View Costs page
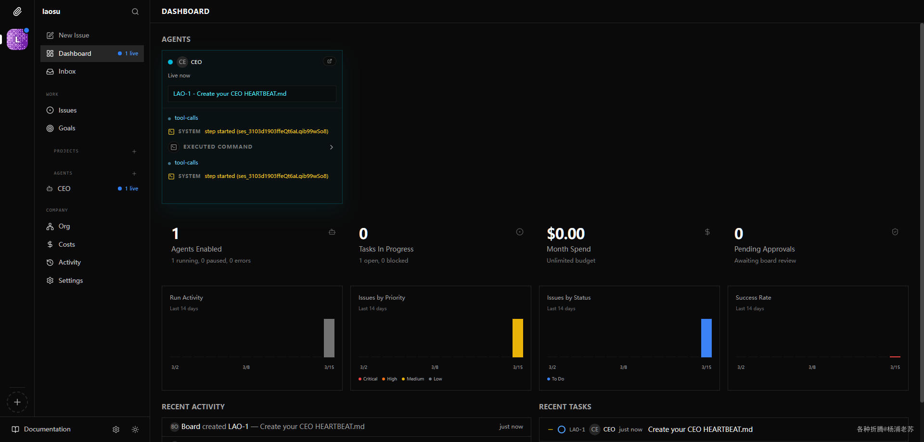This screenshot has height=442, width=924. 92,244
